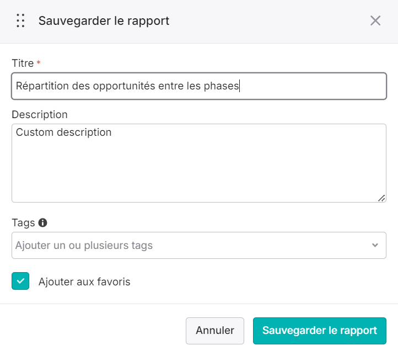
Task: Click the description textarea resize grip
Action: coord(381,198)
